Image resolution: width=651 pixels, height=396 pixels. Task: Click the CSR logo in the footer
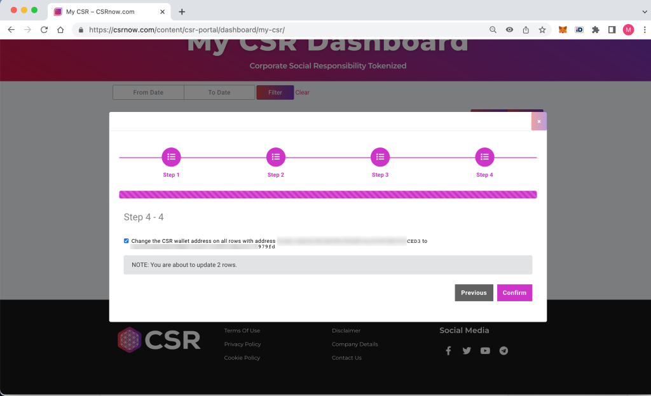point(159,340)
